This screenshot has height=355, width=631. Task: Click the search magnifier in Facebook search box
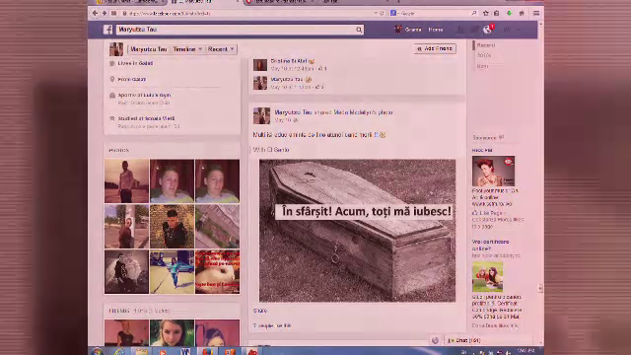point(359,30)
